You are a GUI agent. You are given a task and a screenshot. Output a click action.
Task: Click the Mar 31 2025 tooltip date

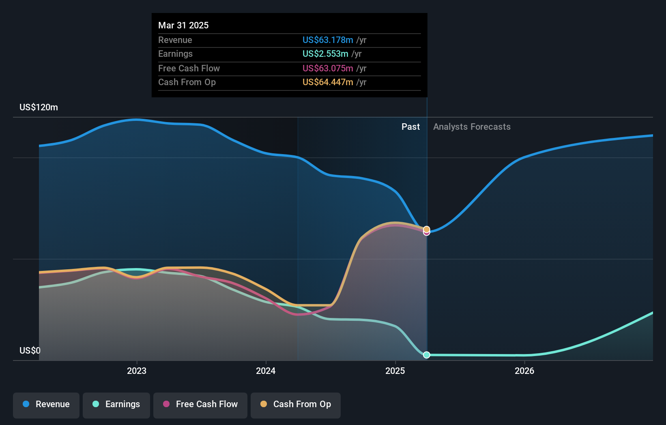click(183, 25)
